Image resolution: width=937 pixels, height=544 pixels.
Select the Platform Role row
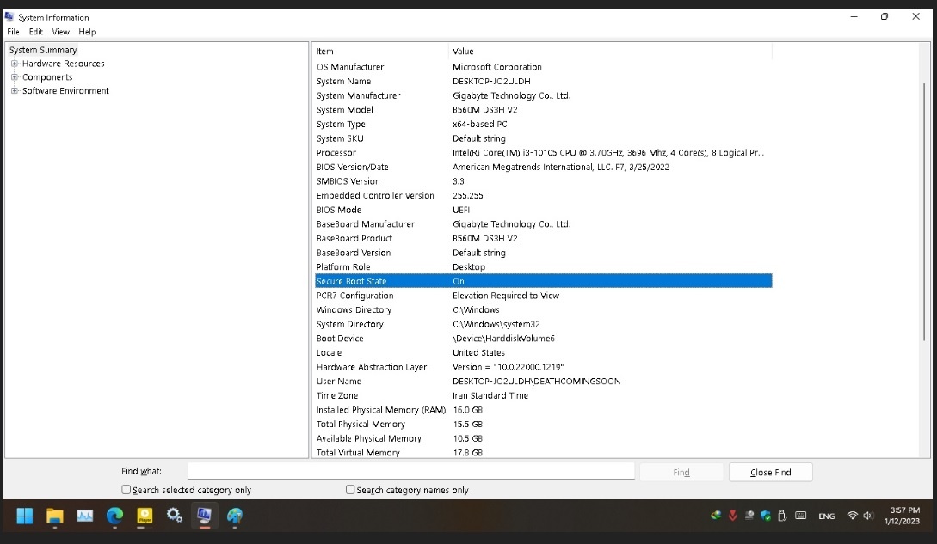[543, 267]
